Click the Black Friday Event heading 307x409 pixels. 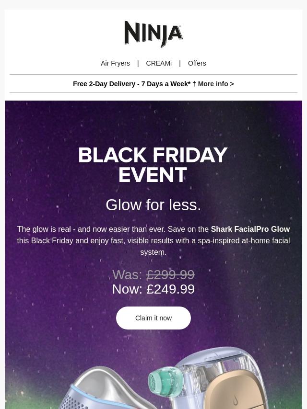click(x=153, y=165)
